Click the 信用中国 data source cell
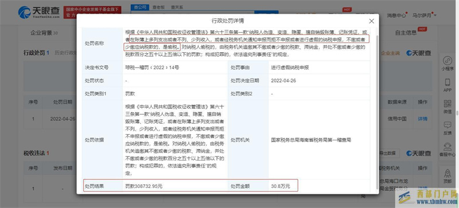Screen dimensions: 459x208 pyautogui.click(x=397, y=119)
